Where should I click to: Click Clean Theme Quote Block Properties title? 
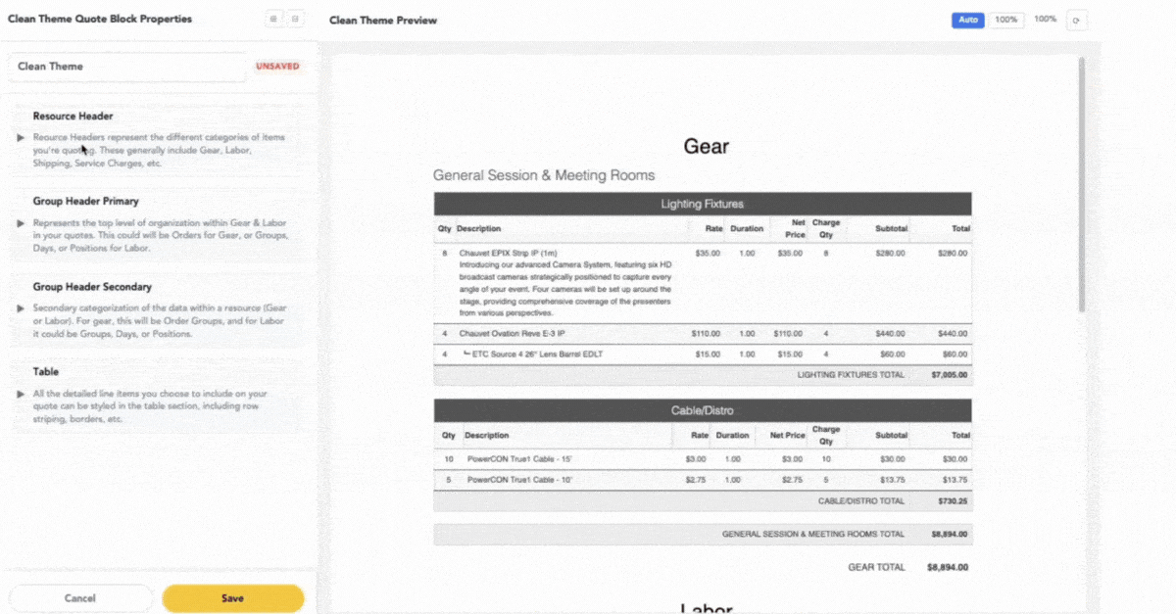100,19
